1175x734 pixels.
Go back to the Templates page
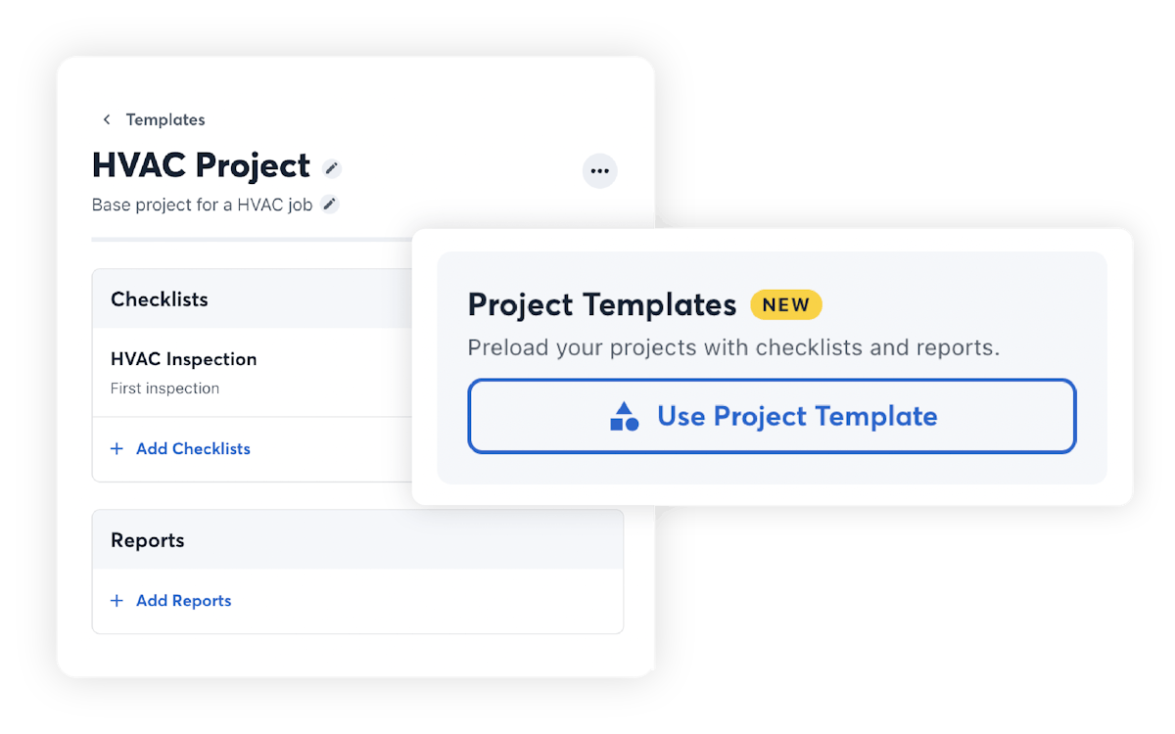[164, 119]
